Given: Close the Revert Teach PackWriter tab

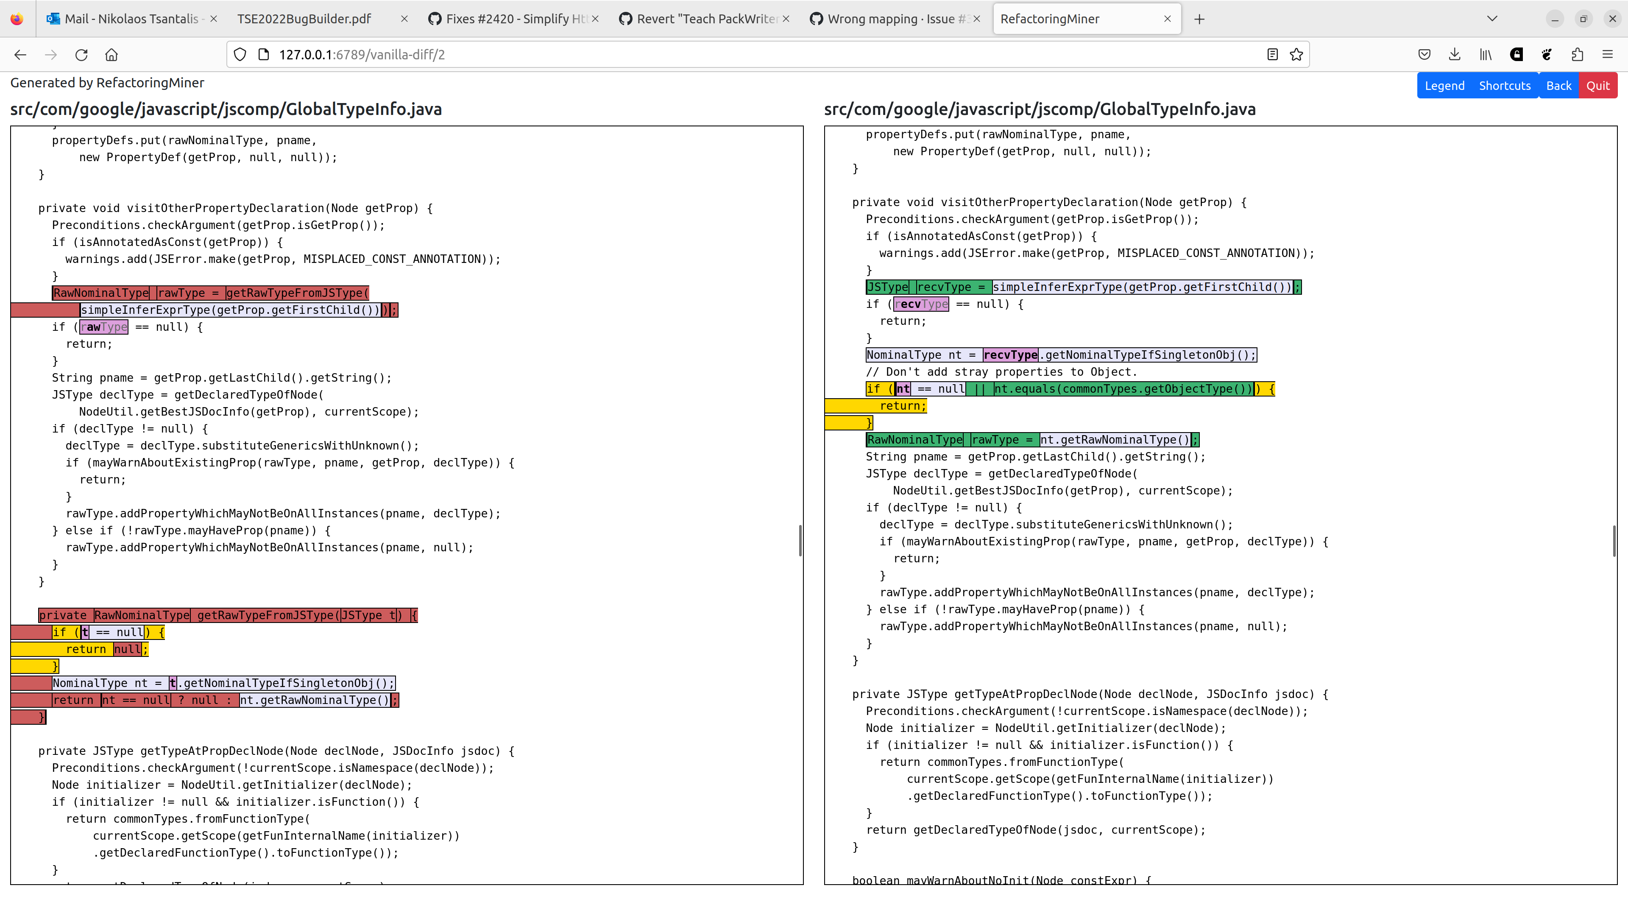Looking at the screenshot, I should pyautogui.click(x=786, y=19).
